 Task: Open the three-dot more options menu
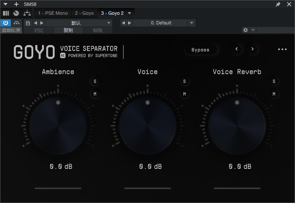point(282,49)
